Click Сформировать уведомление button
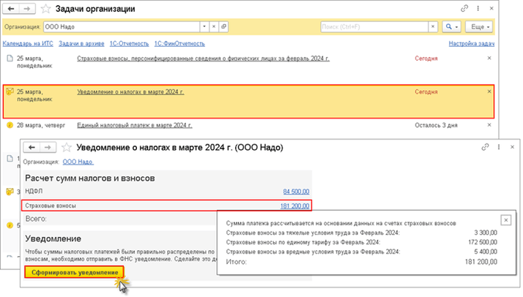523x297 pixels. pos(74,272)
